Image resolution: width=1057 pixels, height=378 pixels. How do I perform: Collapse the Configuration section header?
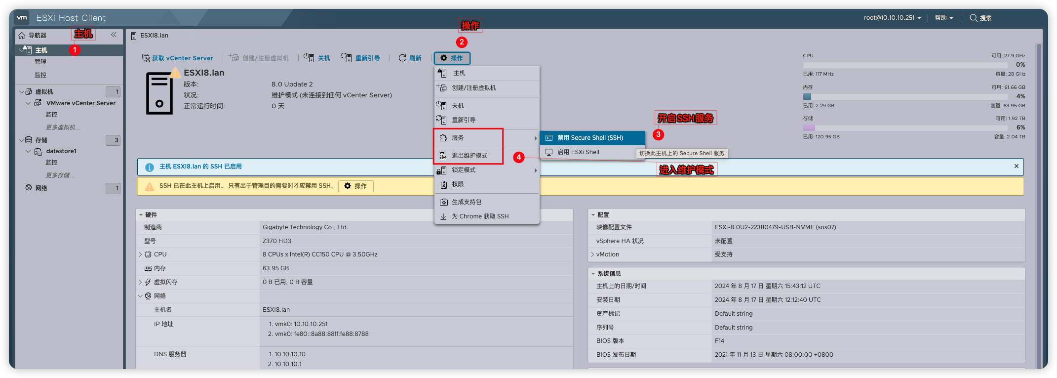(593, 215)
